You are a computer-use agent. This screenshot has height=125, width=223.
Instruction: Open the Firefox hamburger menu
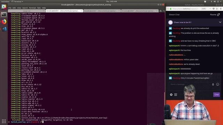coord(221,9)
